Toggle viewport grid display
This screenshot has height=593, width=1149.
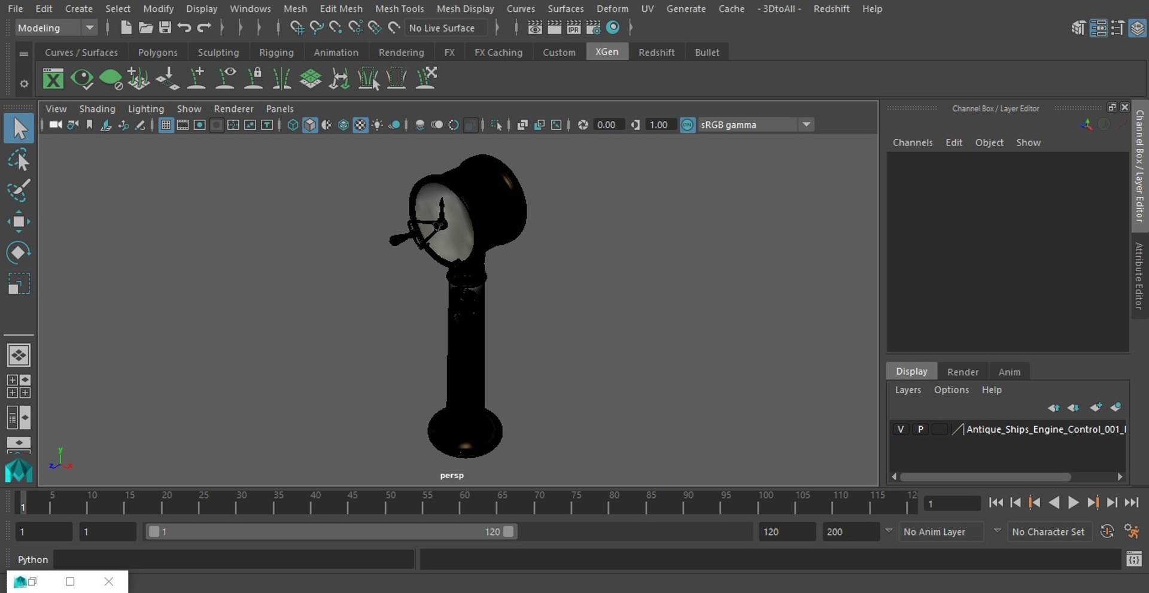(x=166, y=124)
